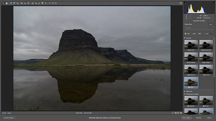Rotate image counterclockwise
Image resolution: width=216 pixels, height=121 pixels.
point(53,3)
